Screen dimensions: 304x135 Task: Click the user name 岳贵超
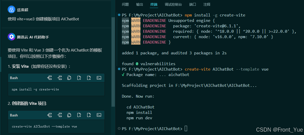(x=23, y=10)
